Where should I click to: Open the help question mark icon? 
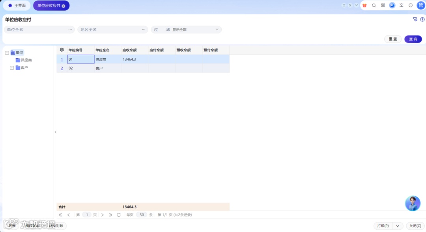(x=422, y=19)
